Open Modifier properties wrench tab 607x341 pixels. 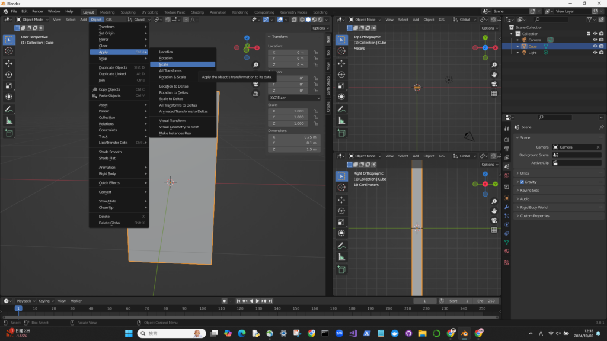(x=507, y=207)
